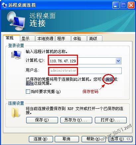
Task: Click the title bar Remote Desktop icon
Action: point(4,5)
